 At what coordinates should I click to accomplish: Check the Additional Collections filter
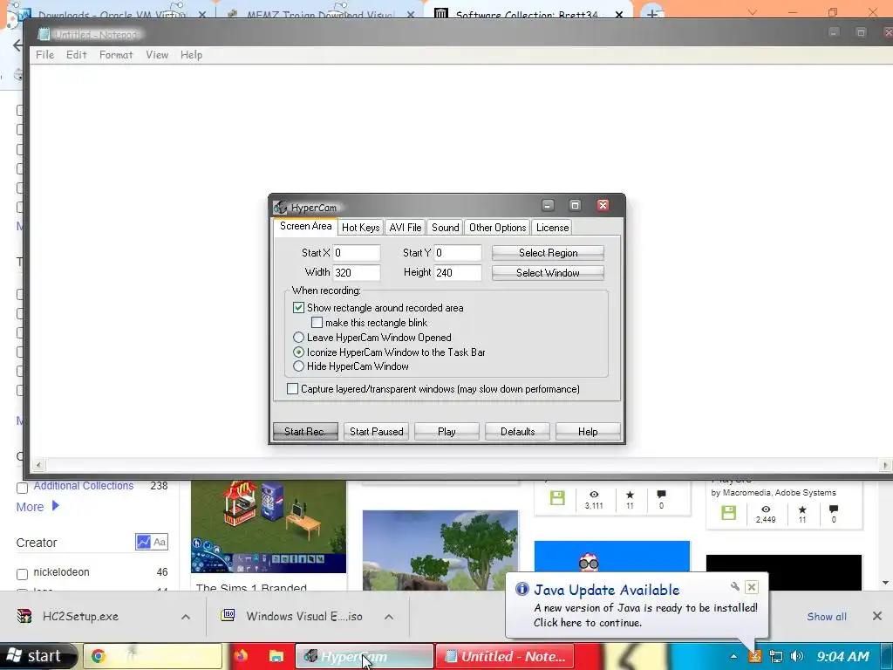click(x=22, y=488)
